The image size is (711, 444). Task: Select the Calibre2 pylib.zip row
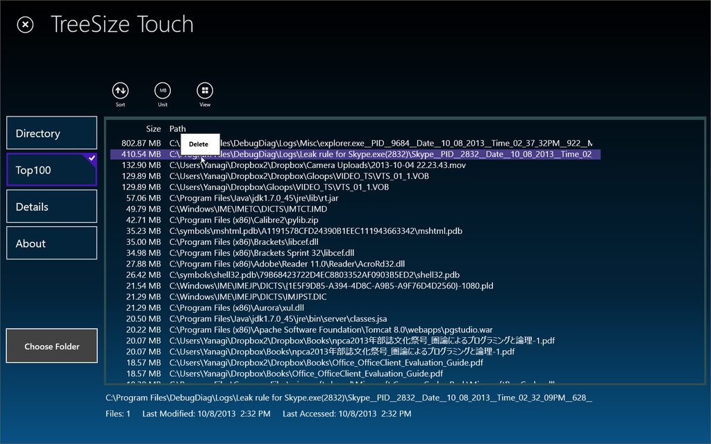tap(355, 220)
